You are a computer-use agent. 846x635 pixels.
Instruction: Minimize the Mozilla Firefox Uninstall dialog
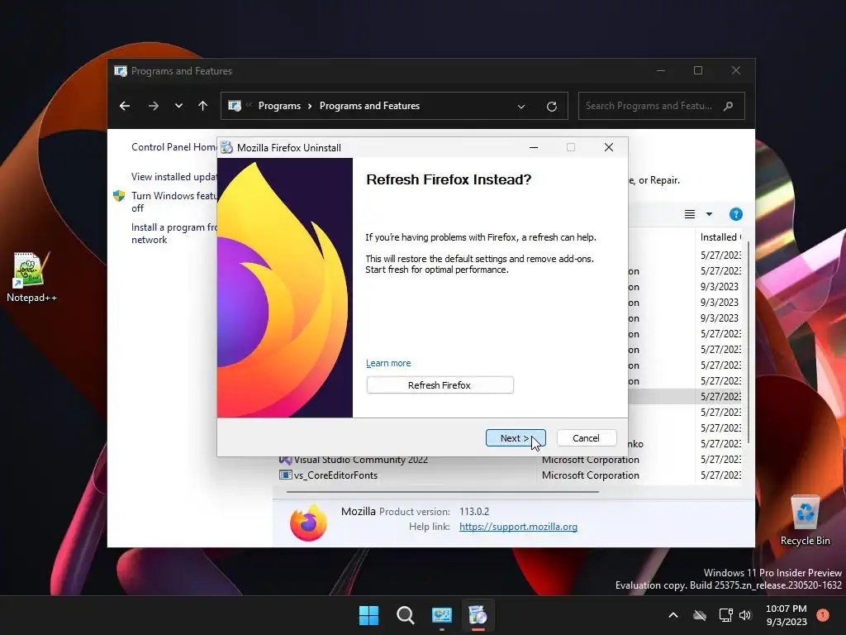click(x=534, y=147)
